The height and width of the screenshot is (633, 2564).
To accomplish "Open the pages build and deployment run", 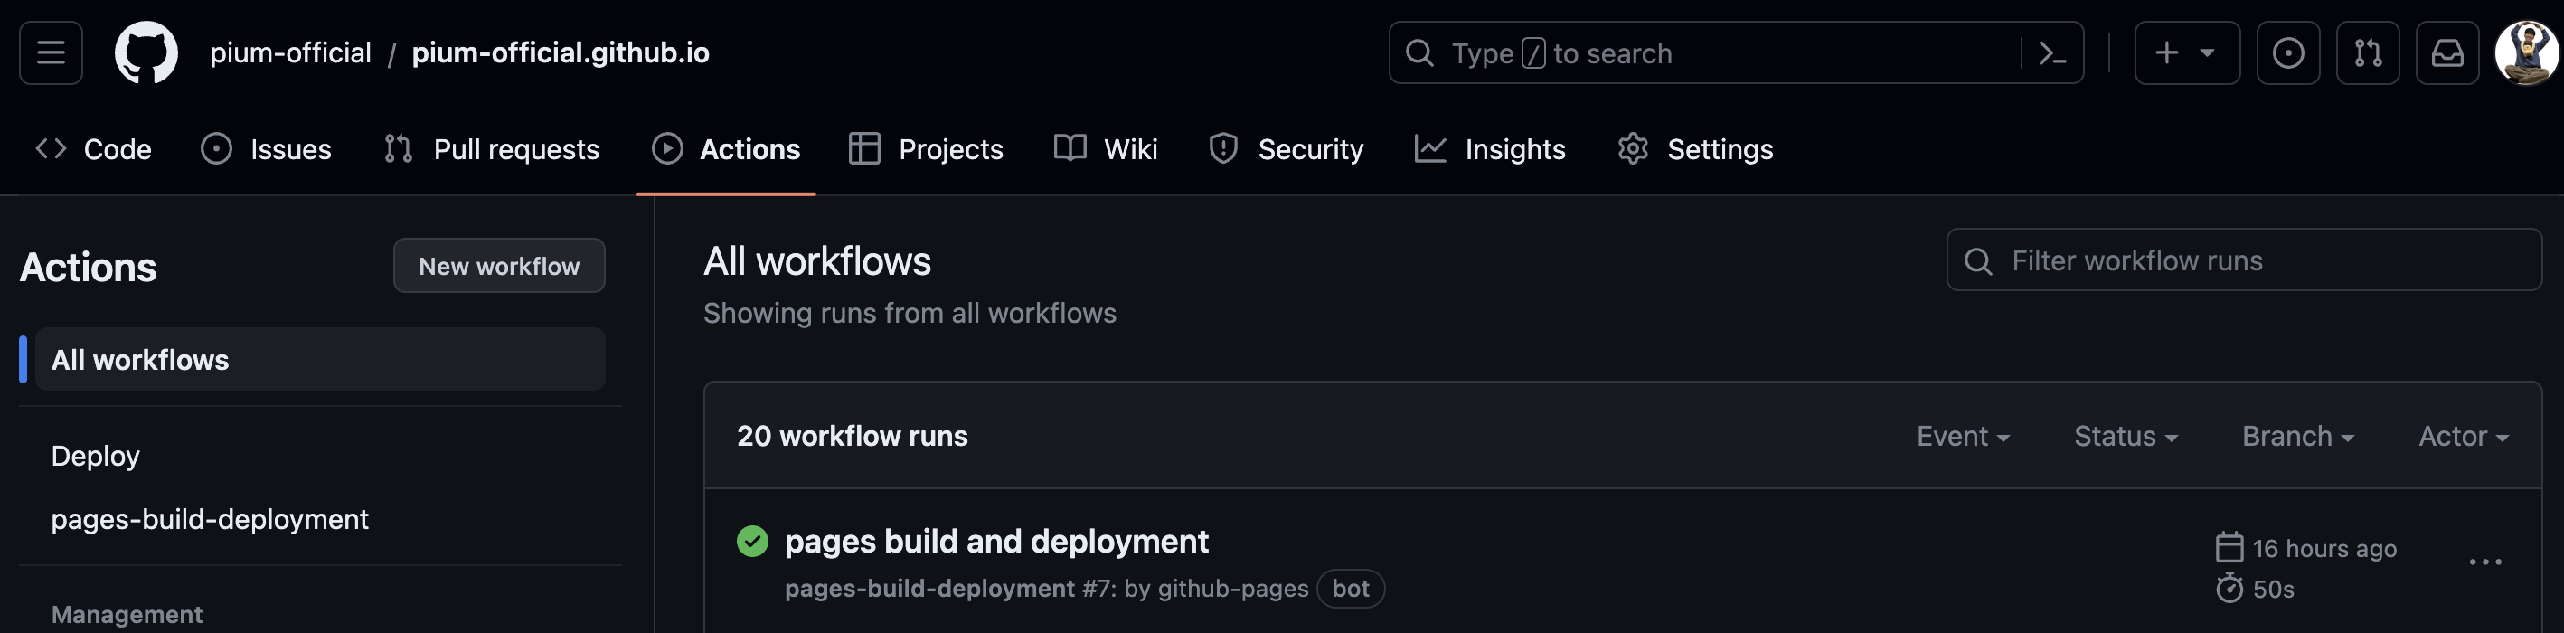I will (x=995, y=541).
